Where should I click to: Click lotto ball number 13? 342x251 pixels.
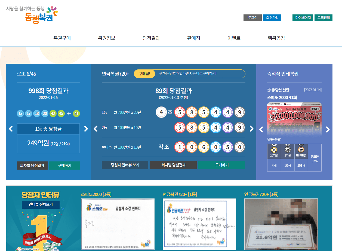(20, 114)
